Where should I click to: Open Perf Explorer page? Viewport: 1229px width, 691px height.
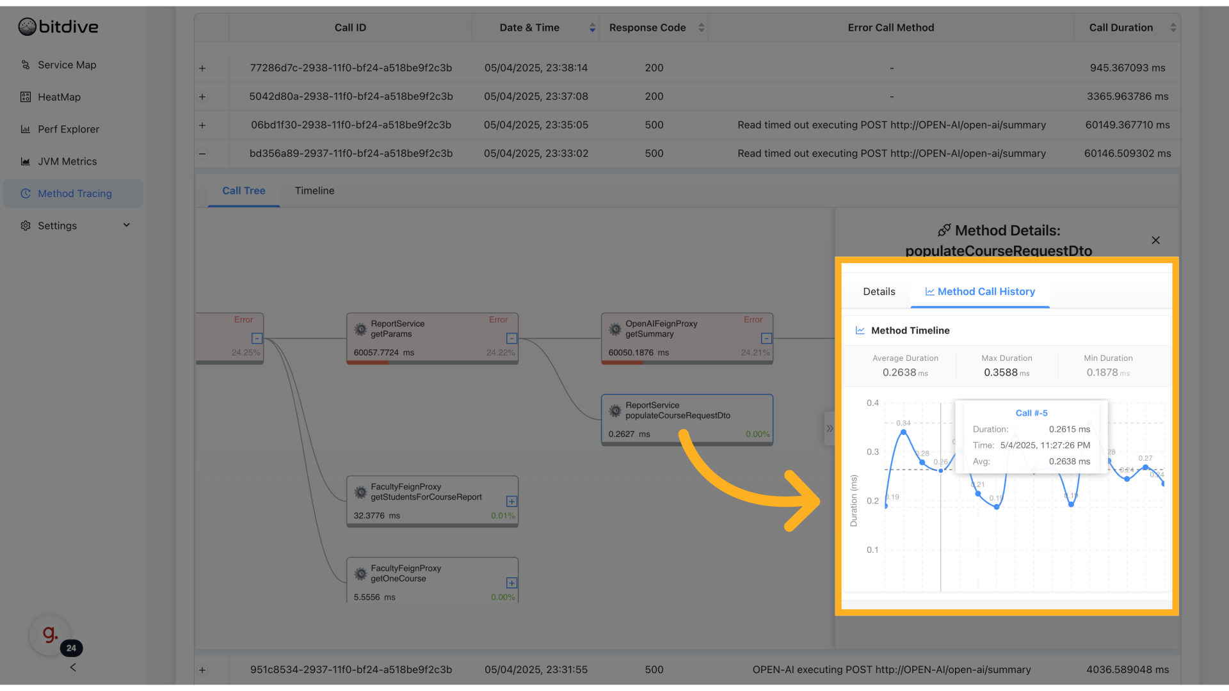tap(68, 129)
